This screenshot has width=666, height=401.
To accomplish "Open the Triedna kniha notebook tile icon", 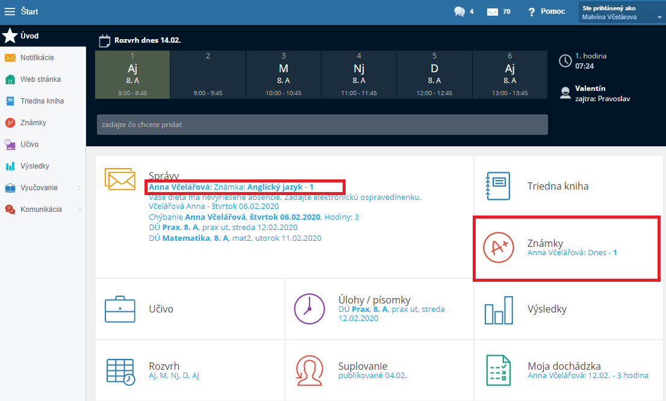I will click(x=497, y=186).
